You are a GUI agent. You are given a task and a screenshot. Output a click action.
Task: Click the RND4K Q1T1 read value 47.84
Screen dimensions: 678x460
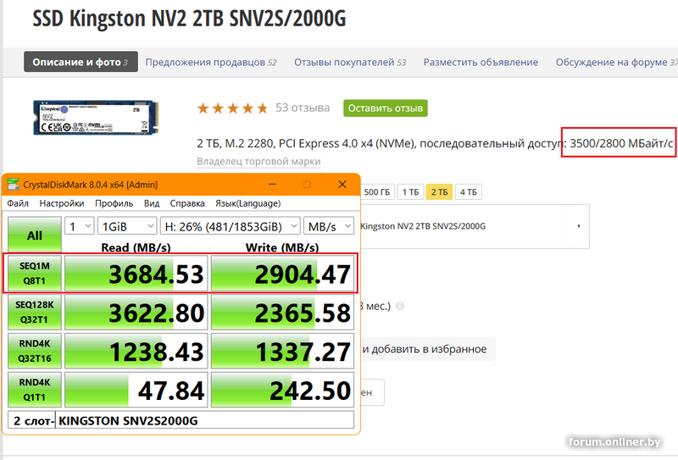(x=136, y=390)
